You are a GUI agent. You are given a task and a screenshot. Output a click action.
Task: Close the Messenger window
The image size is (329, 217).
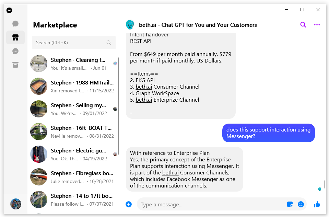click(x=318, y=10)
